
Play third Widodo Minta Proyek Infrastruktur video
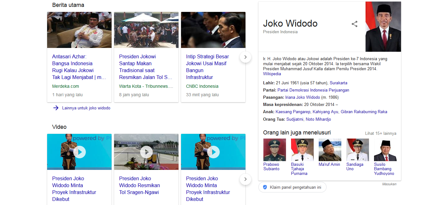(x=213, y=152)
